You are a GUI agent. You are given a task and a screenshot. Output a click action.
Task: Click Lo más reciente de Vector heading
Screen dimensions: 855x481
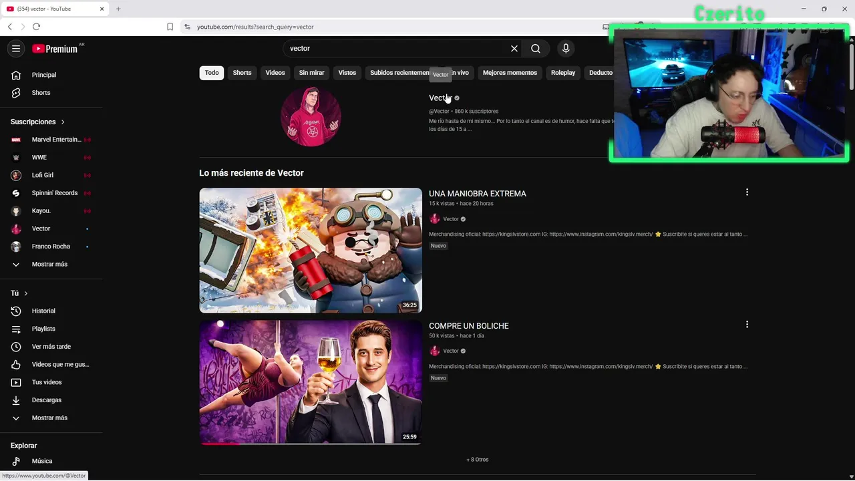coord(251,173)
